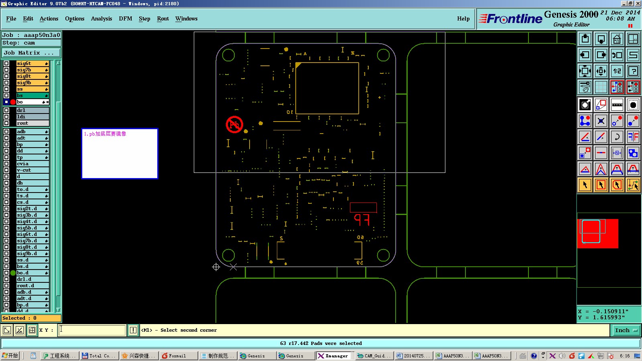Select the white circle on black square icon

pyautogui.click(x=585, y=105)
